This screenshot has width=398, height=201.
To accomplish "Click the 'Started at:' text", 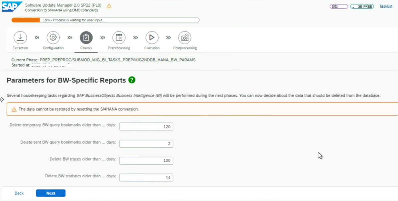I will [21, 65].
